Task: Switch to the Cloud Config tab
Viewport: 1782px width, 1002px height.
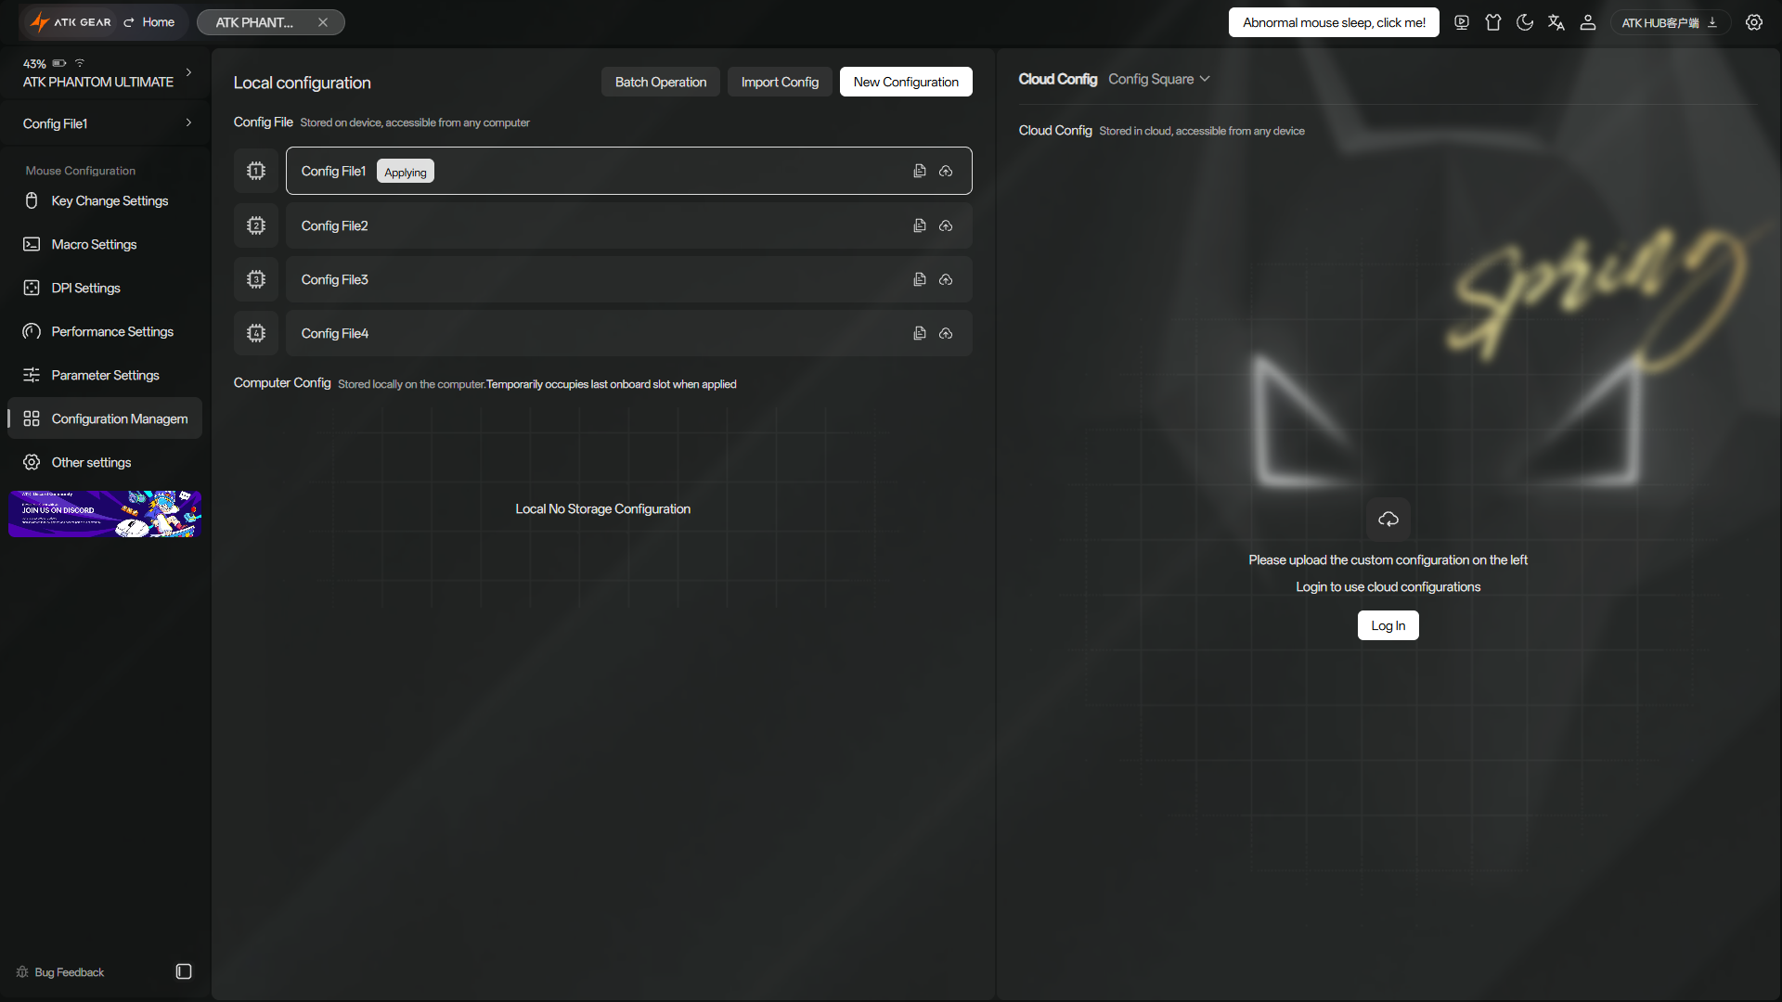Action: [x=1058, y=79]
